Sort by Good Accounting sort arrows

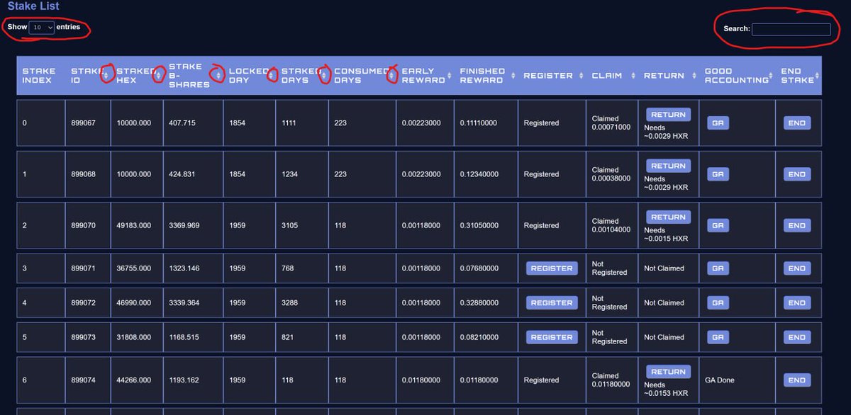(771, 76)
